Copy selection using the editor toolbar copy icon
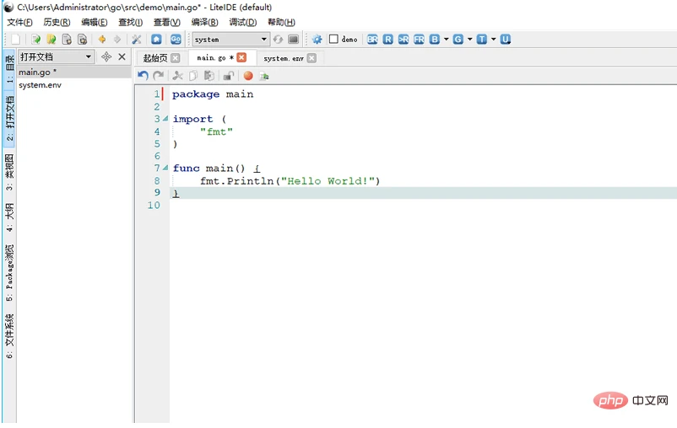 tap(193, 76)
